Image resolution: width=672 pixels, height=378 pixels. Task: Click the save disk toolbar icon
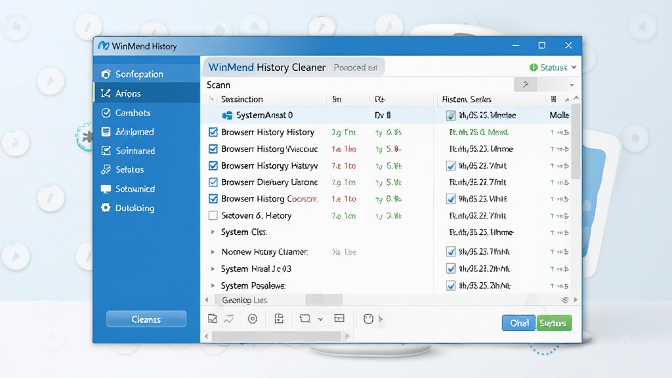pos(279,318)
